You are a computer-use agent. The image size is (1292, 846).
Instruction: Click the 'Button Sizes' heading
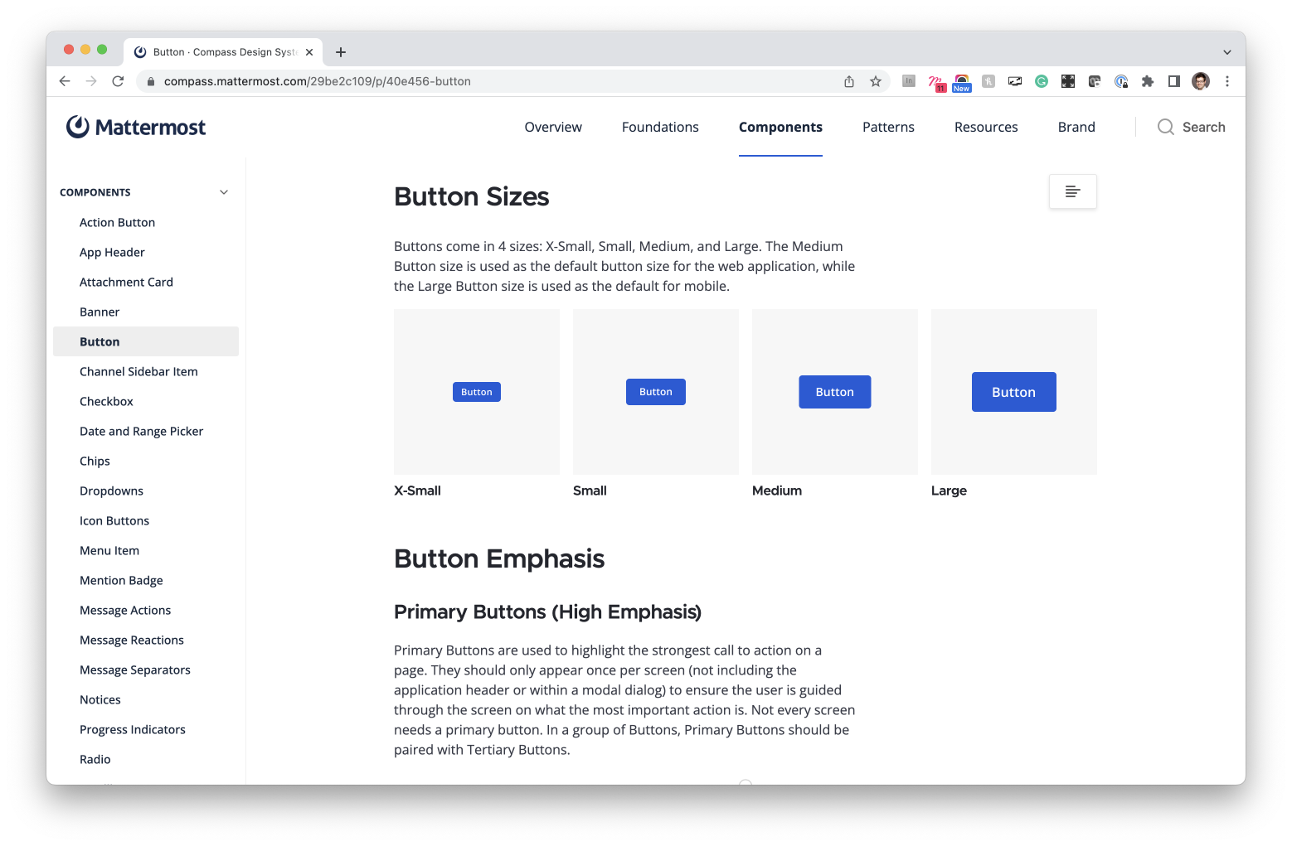(472, 196)
